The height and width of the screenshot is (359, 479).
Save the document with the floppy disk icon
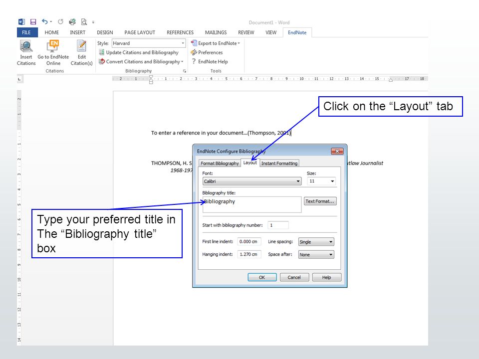[33, 21]
